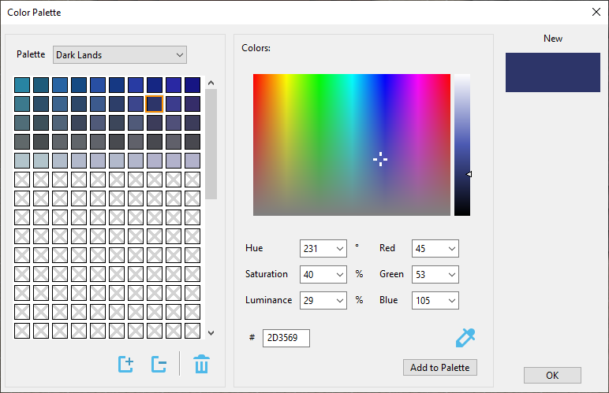Viewport: 609px width, 393px height.
Task: Select the orange-outlined swatch in the palette grid
Action: click(x=155, y=104)
